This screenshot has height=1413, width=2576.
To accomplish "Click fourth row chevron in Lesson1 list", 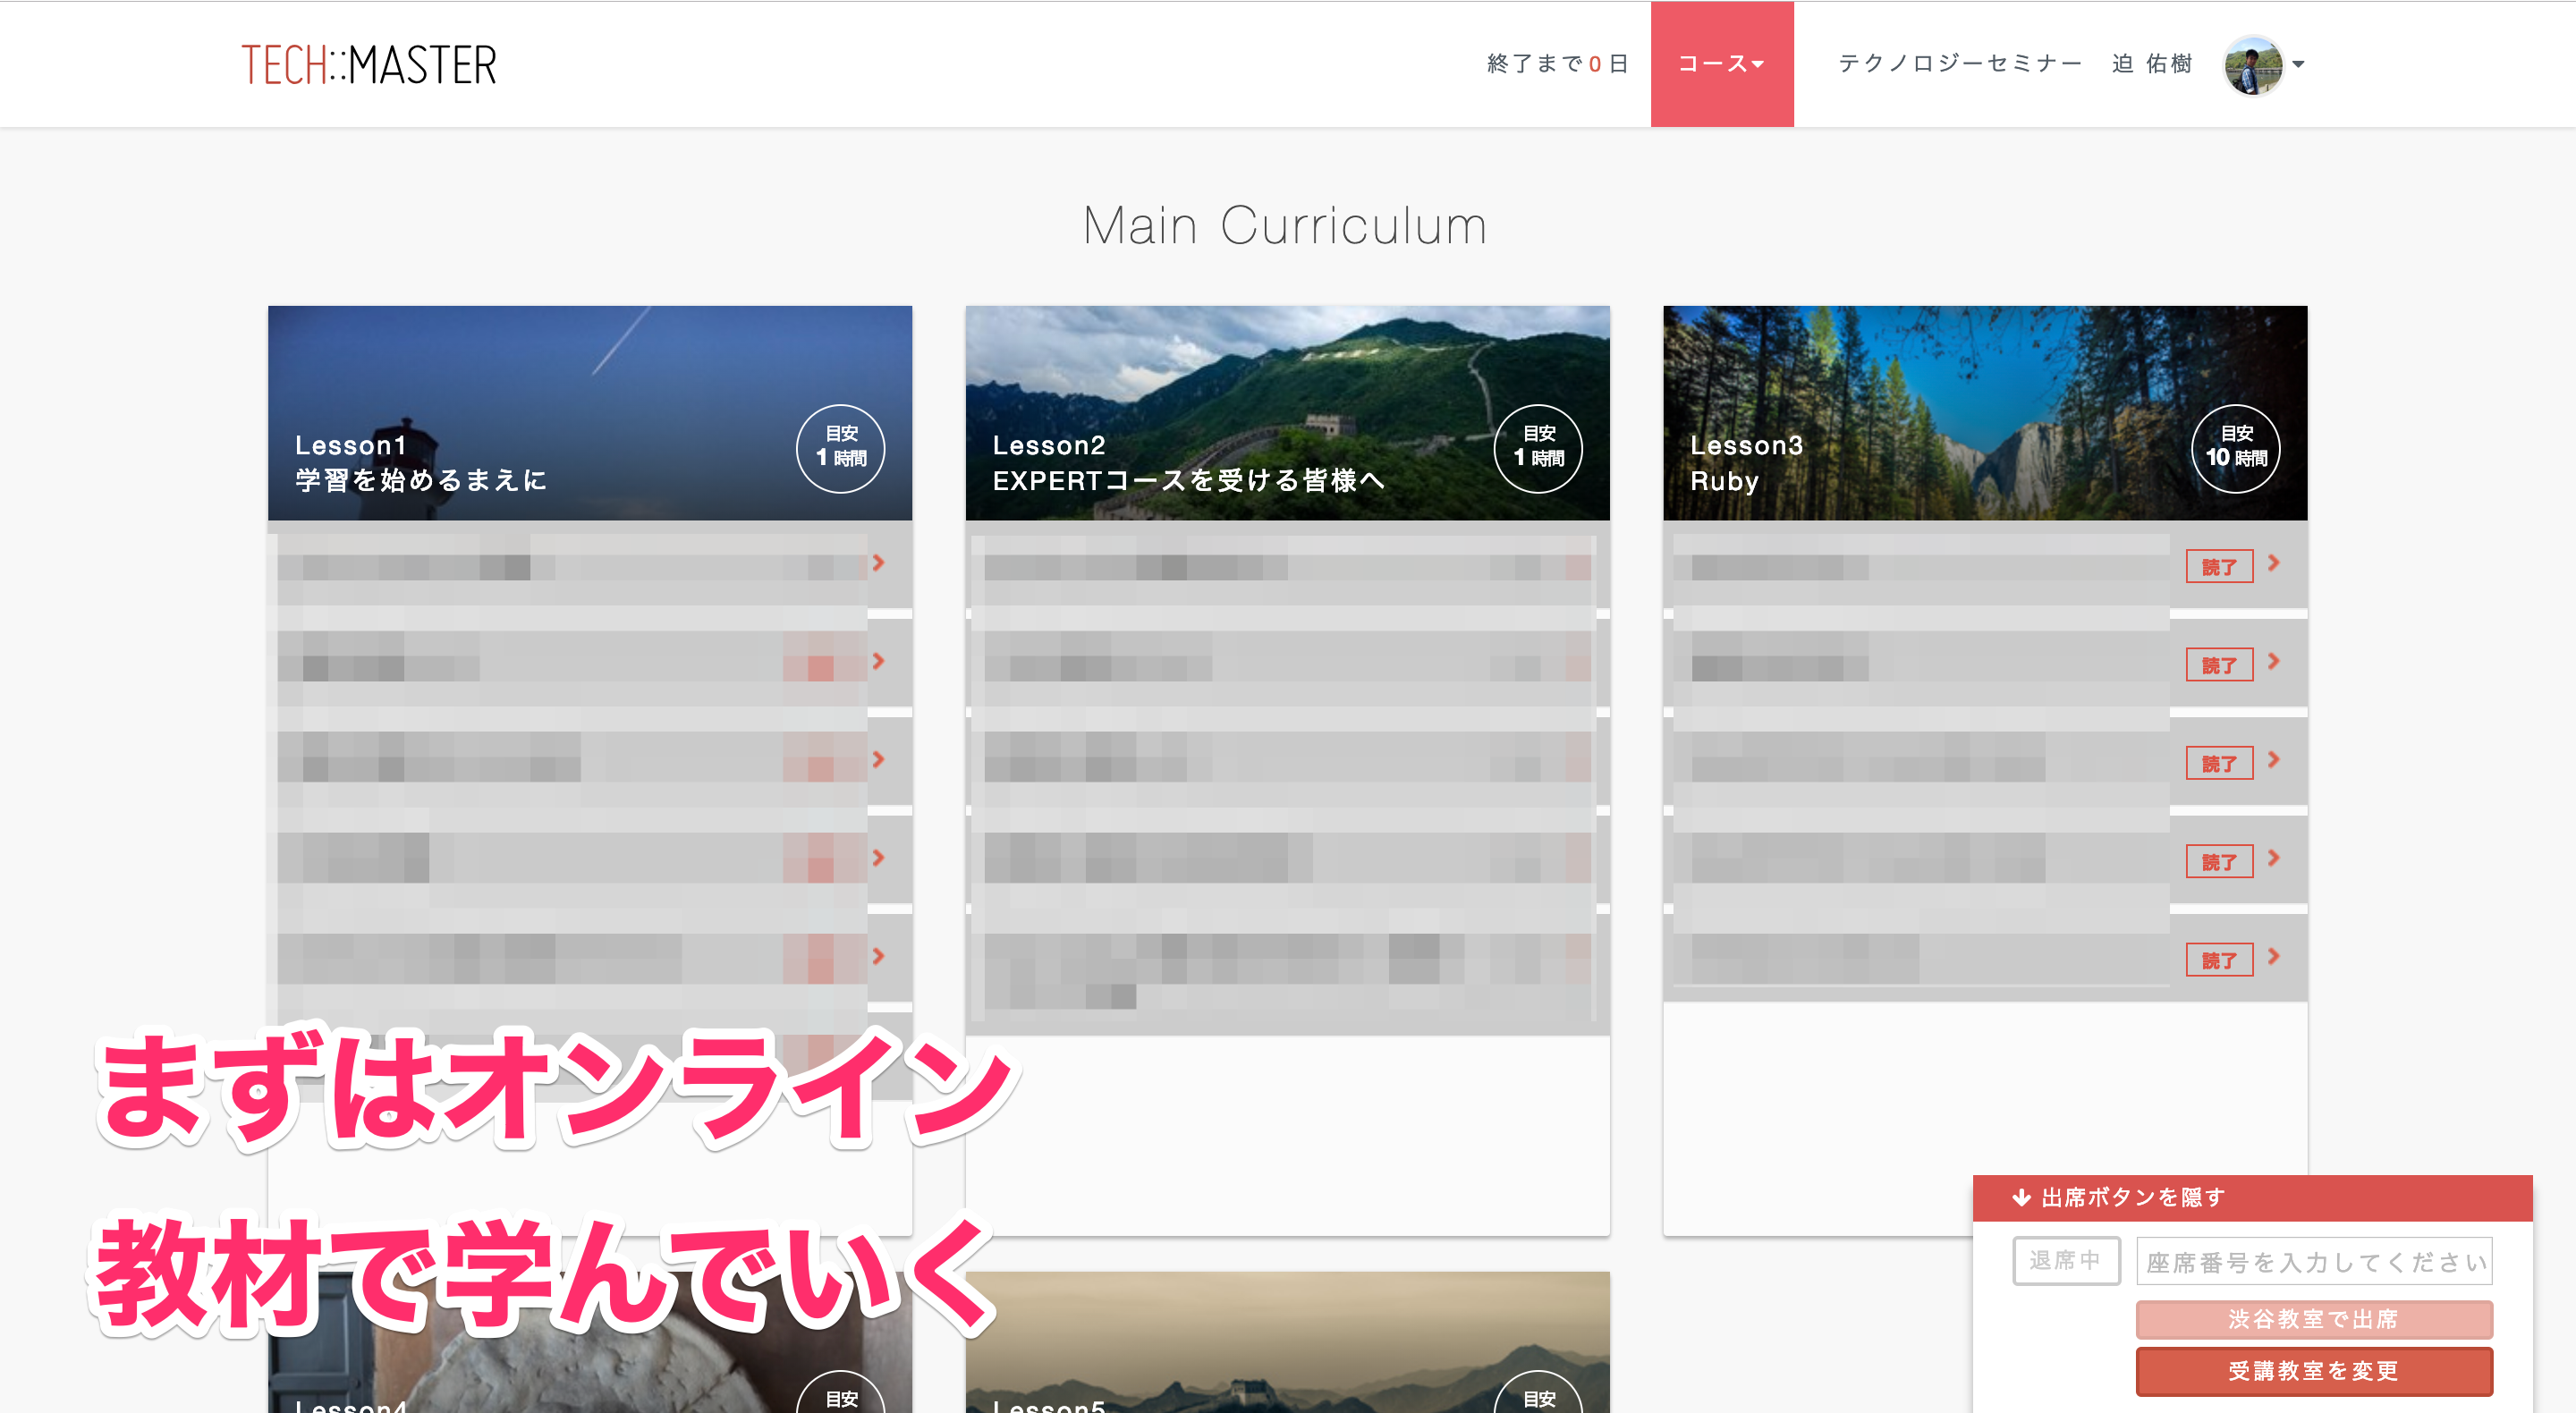I will 878,858.
